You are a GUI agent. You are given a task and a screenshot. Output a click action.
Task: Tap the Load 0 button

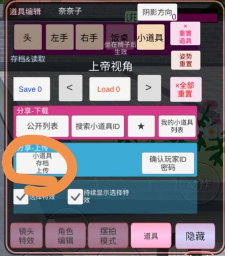pyautogui.click(x=110, y=89)
